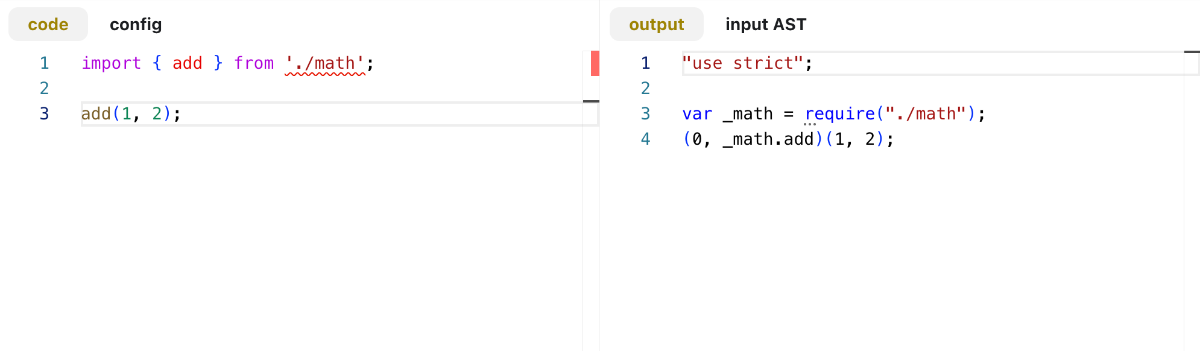The height and width of the screenshot is (351, 1200).
Task: Click the from keyword in line 1
Action: coord(254,63)
